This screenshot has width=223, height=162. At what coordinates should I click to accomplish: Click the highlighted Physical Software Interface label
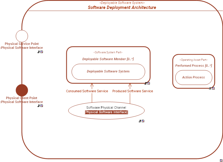point(106,112)
